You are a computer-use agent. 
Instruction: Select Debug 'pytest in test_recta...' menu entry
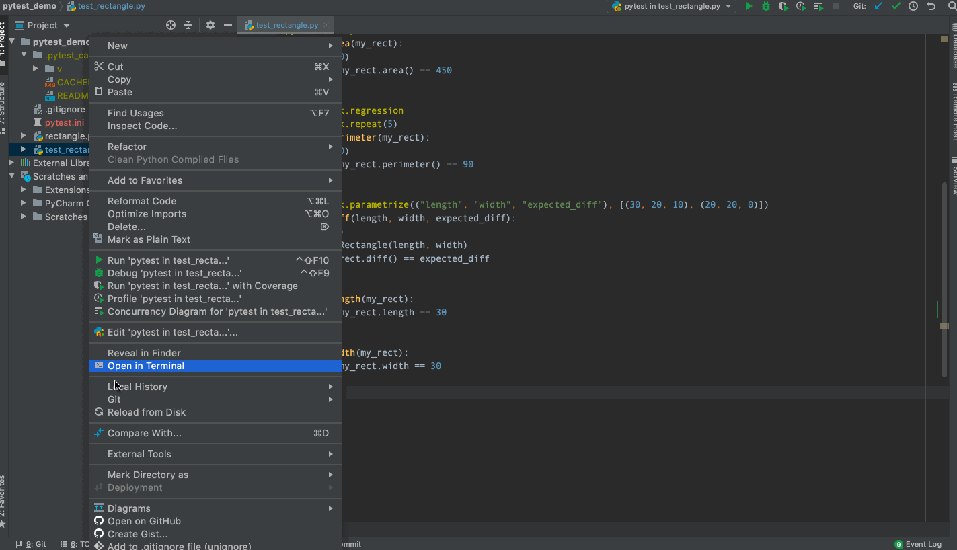pyautogui.click(x=215, y=273)
